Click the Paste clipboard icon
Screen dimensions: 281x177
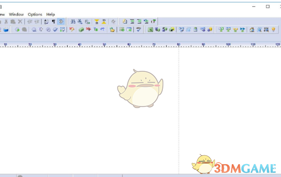(13, 22)
